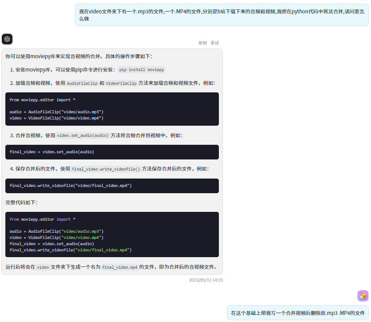
Task: Click step 4 text '保存合并后的文件'
Action: coord(36,169)
